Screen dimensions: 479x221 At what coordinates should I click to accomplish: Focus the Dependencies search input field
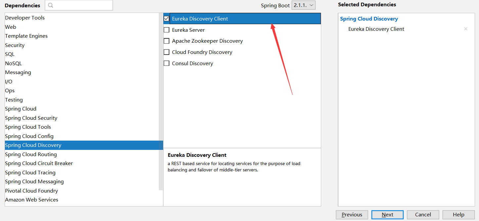point(83,5)
